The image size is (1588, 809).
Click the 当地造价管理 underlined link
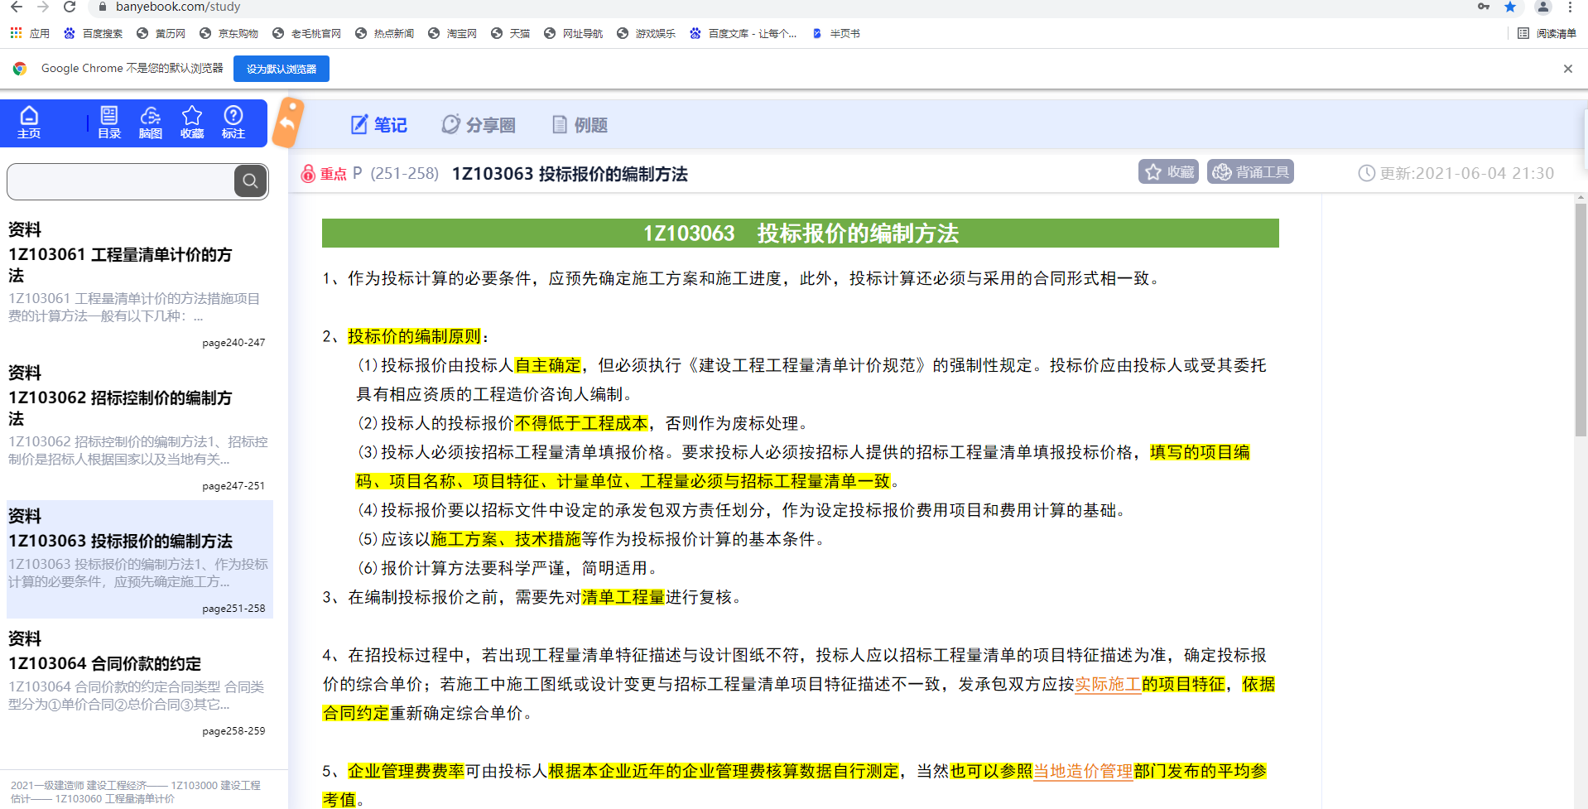(1083, 771)
